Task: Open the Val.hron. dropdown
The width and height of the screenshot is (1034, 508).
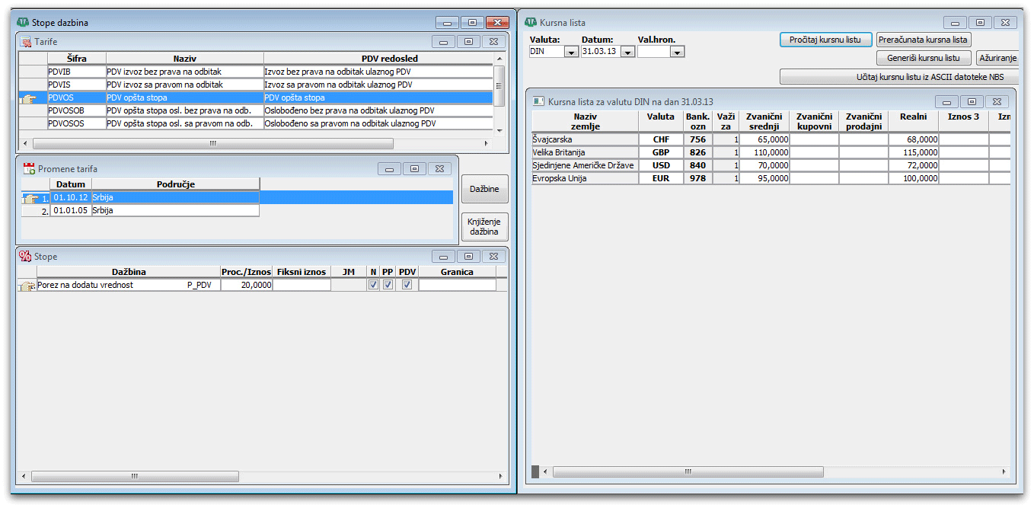Action: [x=677, y=52]
